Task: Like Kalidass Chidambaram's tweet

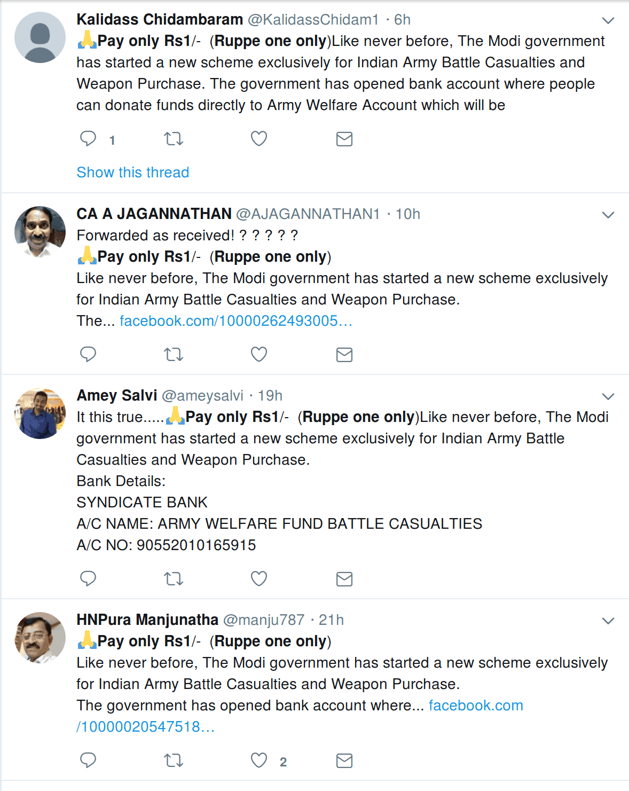Action: coord(259,139)
